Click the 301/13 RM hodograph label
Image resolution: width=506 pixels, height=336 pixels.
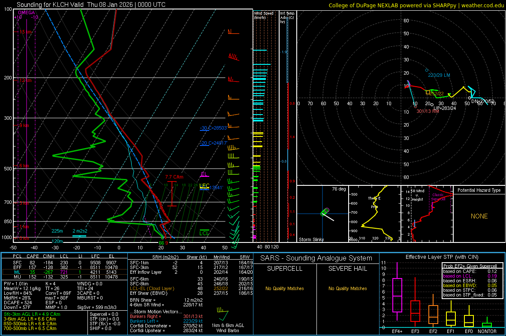(428, 111)
